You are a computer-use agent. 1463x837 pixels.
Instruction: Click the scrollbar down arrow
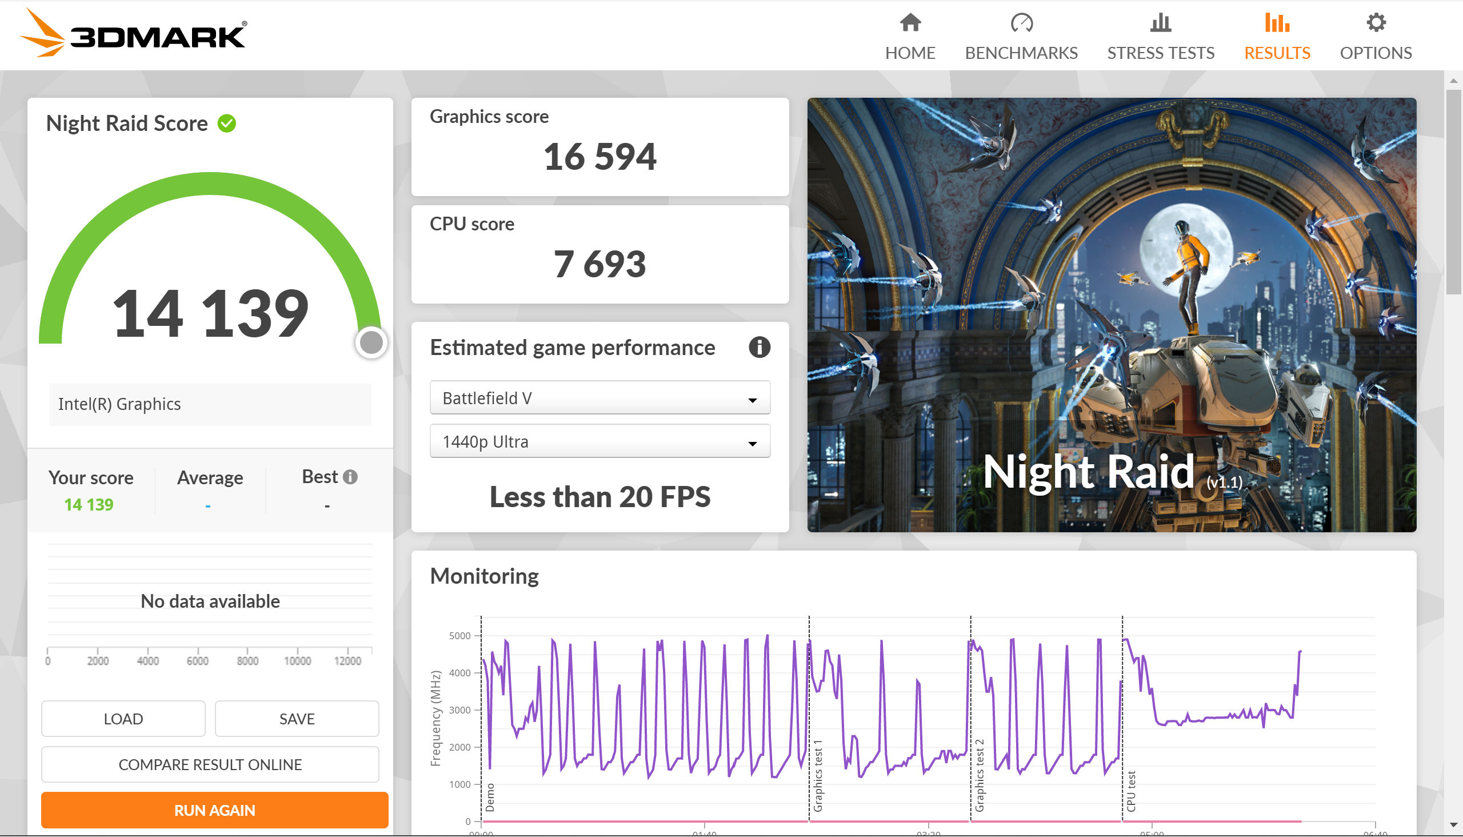click(1453, 826)
